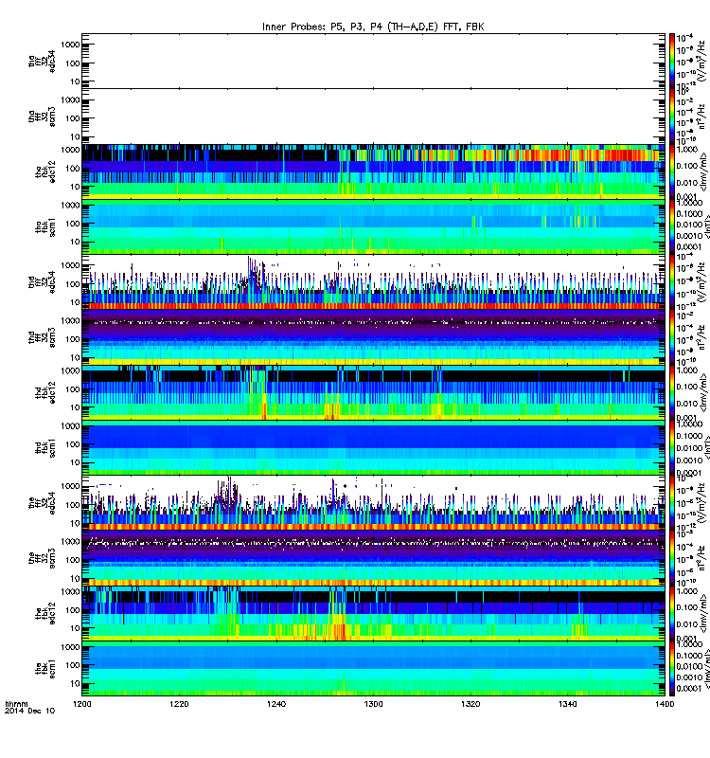Click the color bar beside thd fff scm3 panel
Viewport: 710px width, 758px height.
672,337
